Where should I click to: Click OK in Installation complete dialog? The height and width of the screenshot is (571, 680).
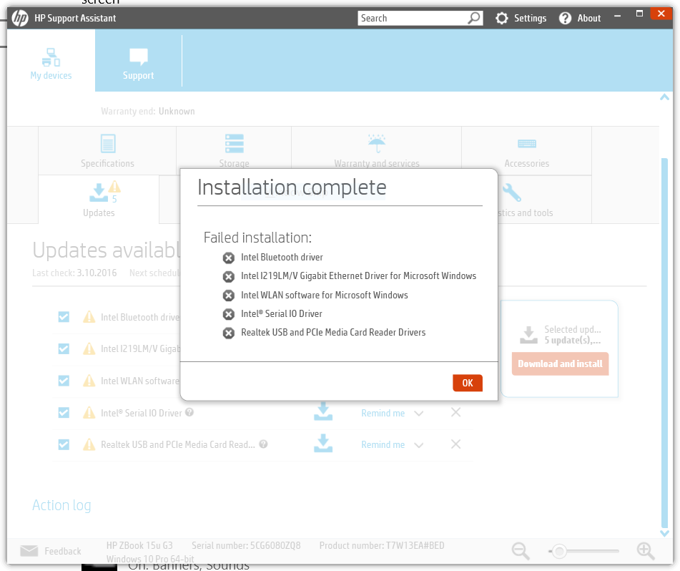tap(467, 383)
